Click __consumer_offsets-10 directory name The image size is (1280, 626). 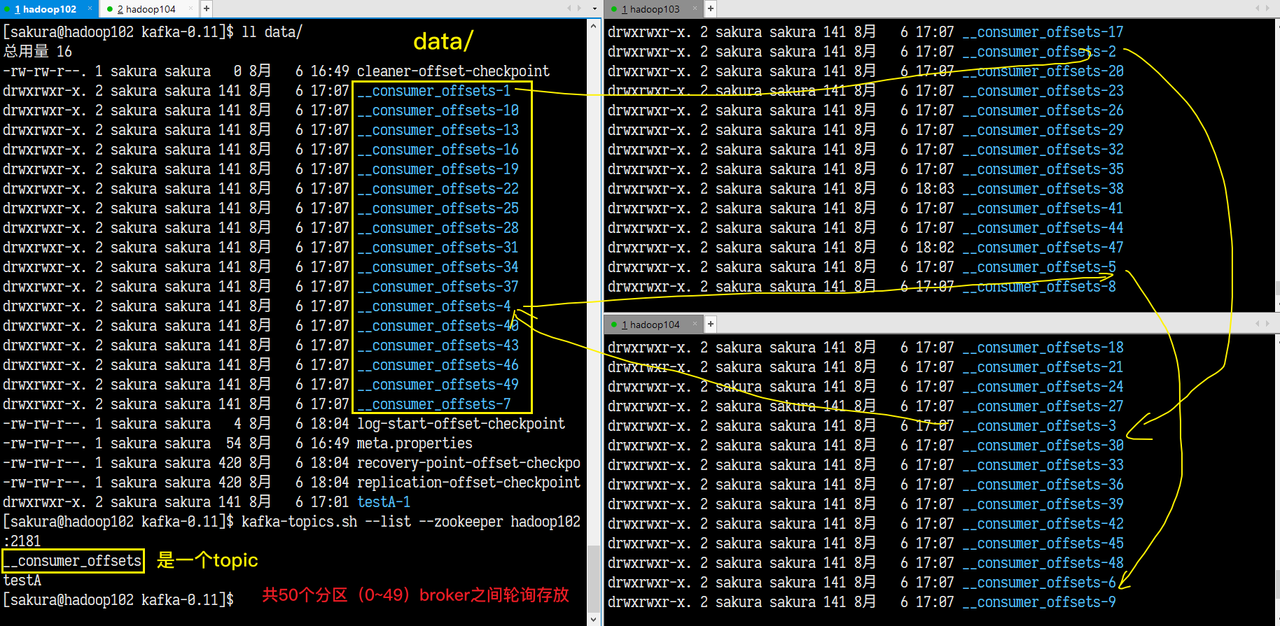click(x=438, y=111)
